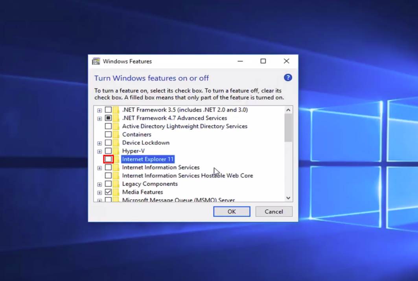Viewport: 418px width, 281px height.
Task: Click the Hyper-V folder icon
Action: coord(116,151)
